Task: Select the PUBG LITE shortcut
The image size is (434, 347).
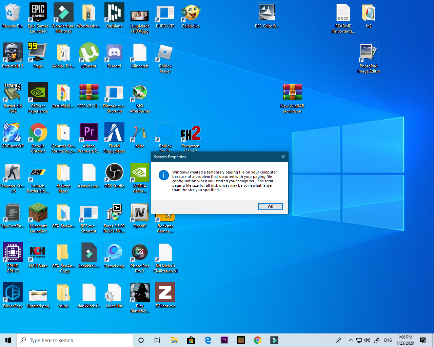Action: (165, 16)
